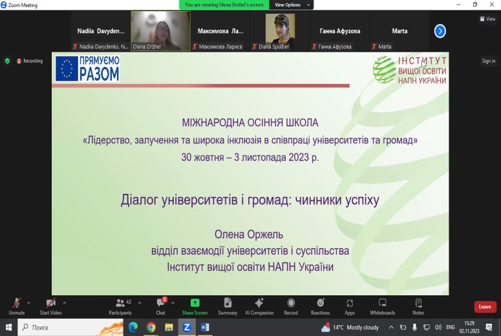The height and width of the screenshot is (336, 501).
Task: Open Microsoft Edge from taskbar
Action: [133, 328]
